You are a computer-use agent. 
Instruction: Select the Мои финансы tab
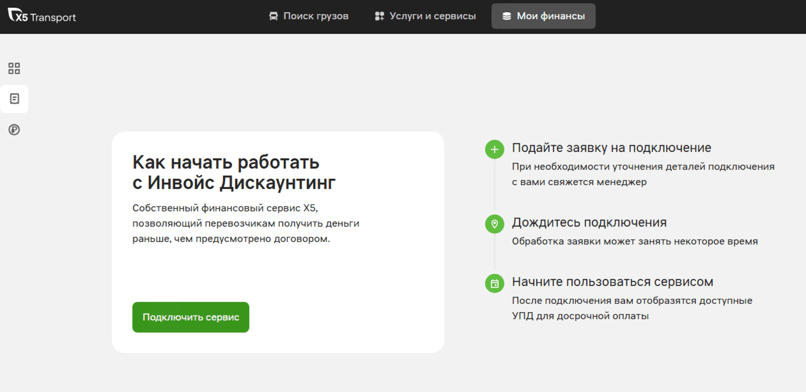(543, 16)
